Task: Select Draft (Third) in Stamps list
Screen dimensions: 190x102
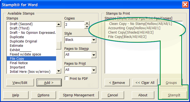Action: (31, 28)
